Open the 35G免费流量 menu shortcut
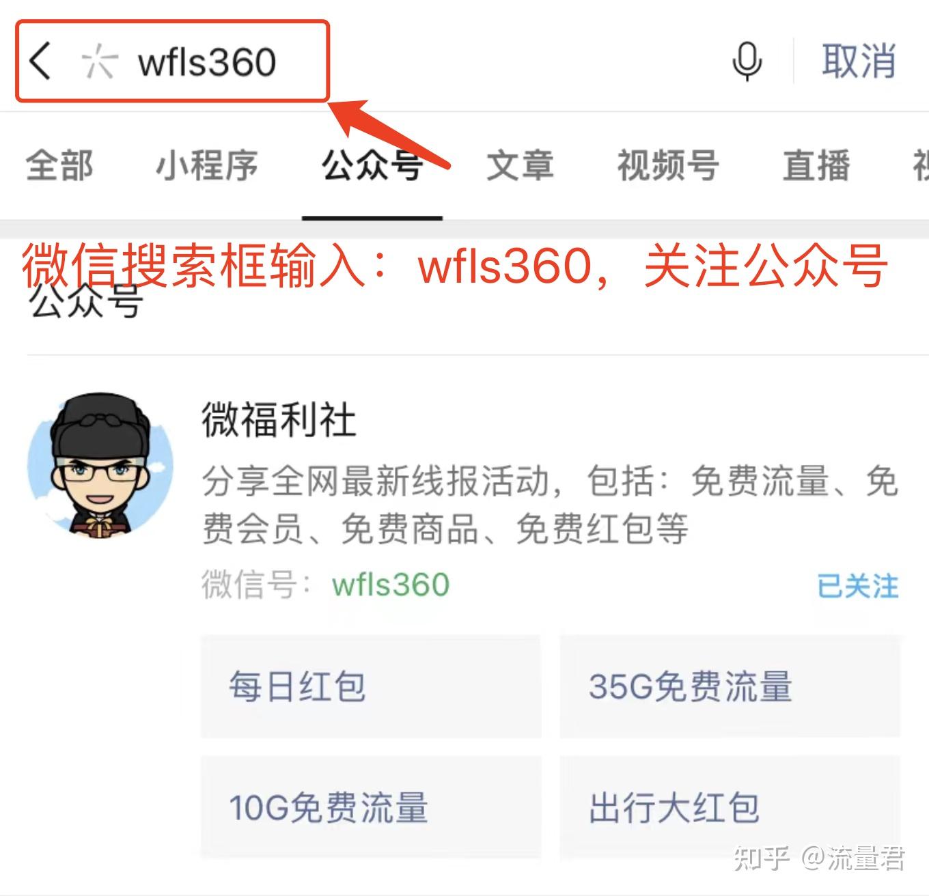The image size is (929, 896). [730, 686]
